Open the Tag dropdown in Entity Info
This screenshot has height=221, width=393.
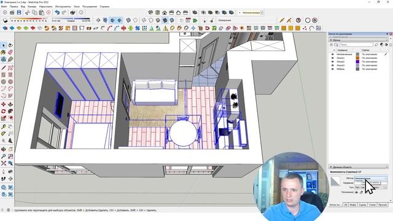pyautogui.click(x=371, y=178)
